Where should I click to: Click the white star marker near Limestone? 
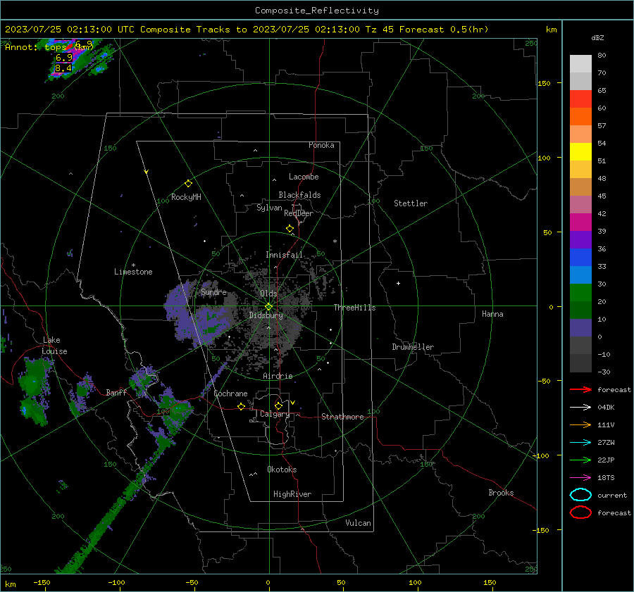tap(133, 265)
